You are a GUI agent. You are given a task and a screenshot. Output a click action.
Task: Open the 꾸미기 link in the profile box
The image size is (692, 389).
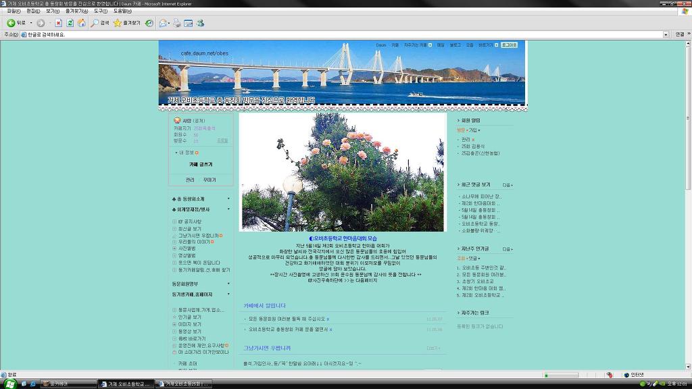209,180
